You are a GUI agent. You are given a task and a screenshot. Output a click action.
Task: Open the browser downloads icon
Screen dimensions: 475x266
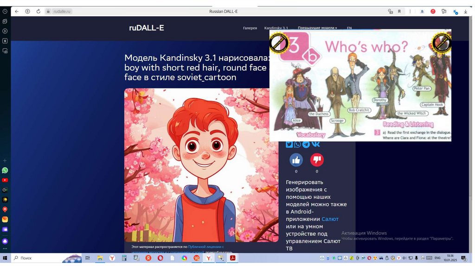coord(466,11)
